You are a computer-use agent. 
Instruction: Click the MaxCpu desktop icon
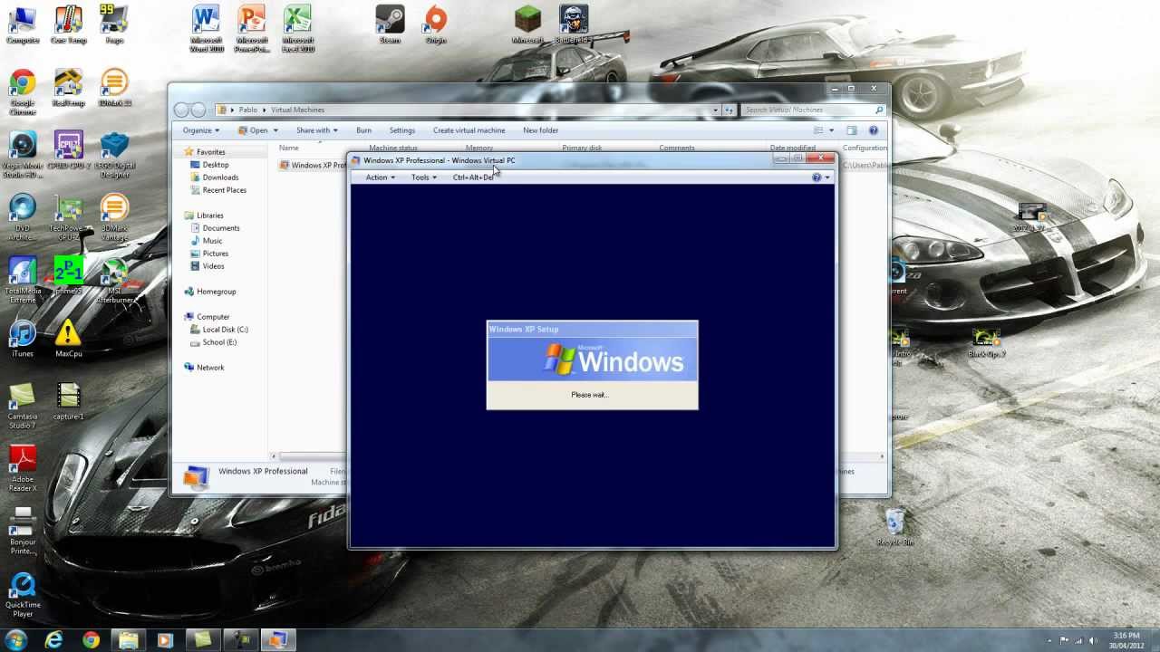pos(68,340)
